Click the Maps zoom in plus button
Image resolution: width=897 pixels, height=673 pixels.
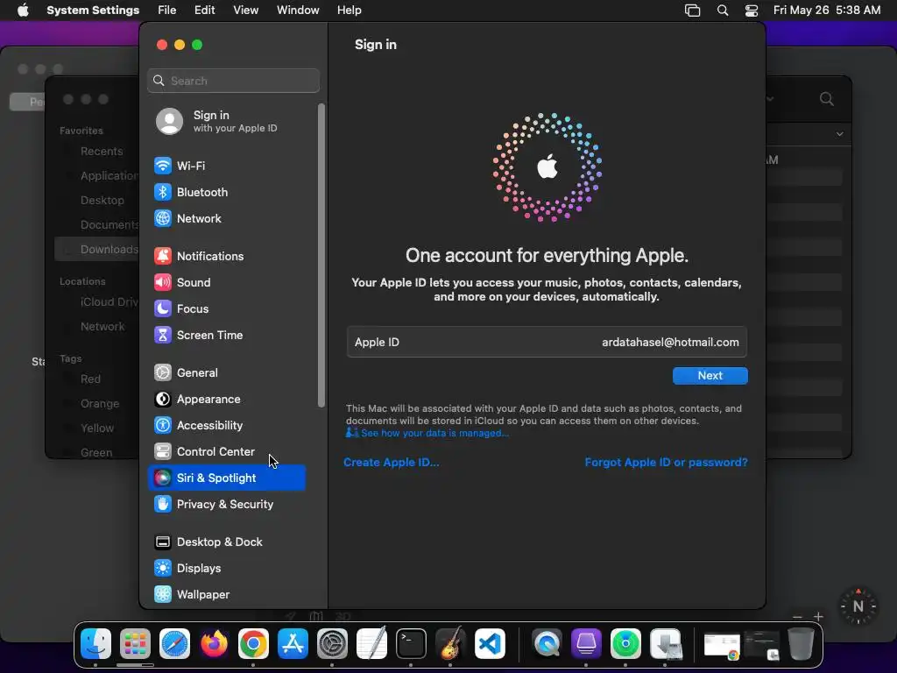(x=819, y=616)
